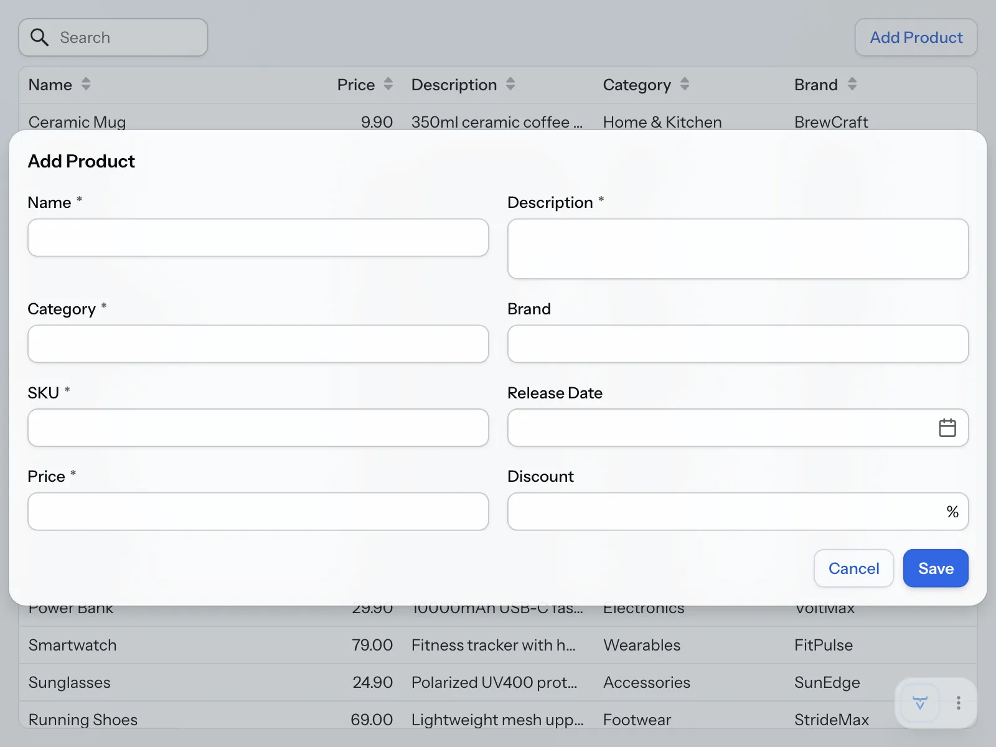Screen dimensions: 996x747
Task: Click the Lightweight mesh description cell
Action: [497, 720]
